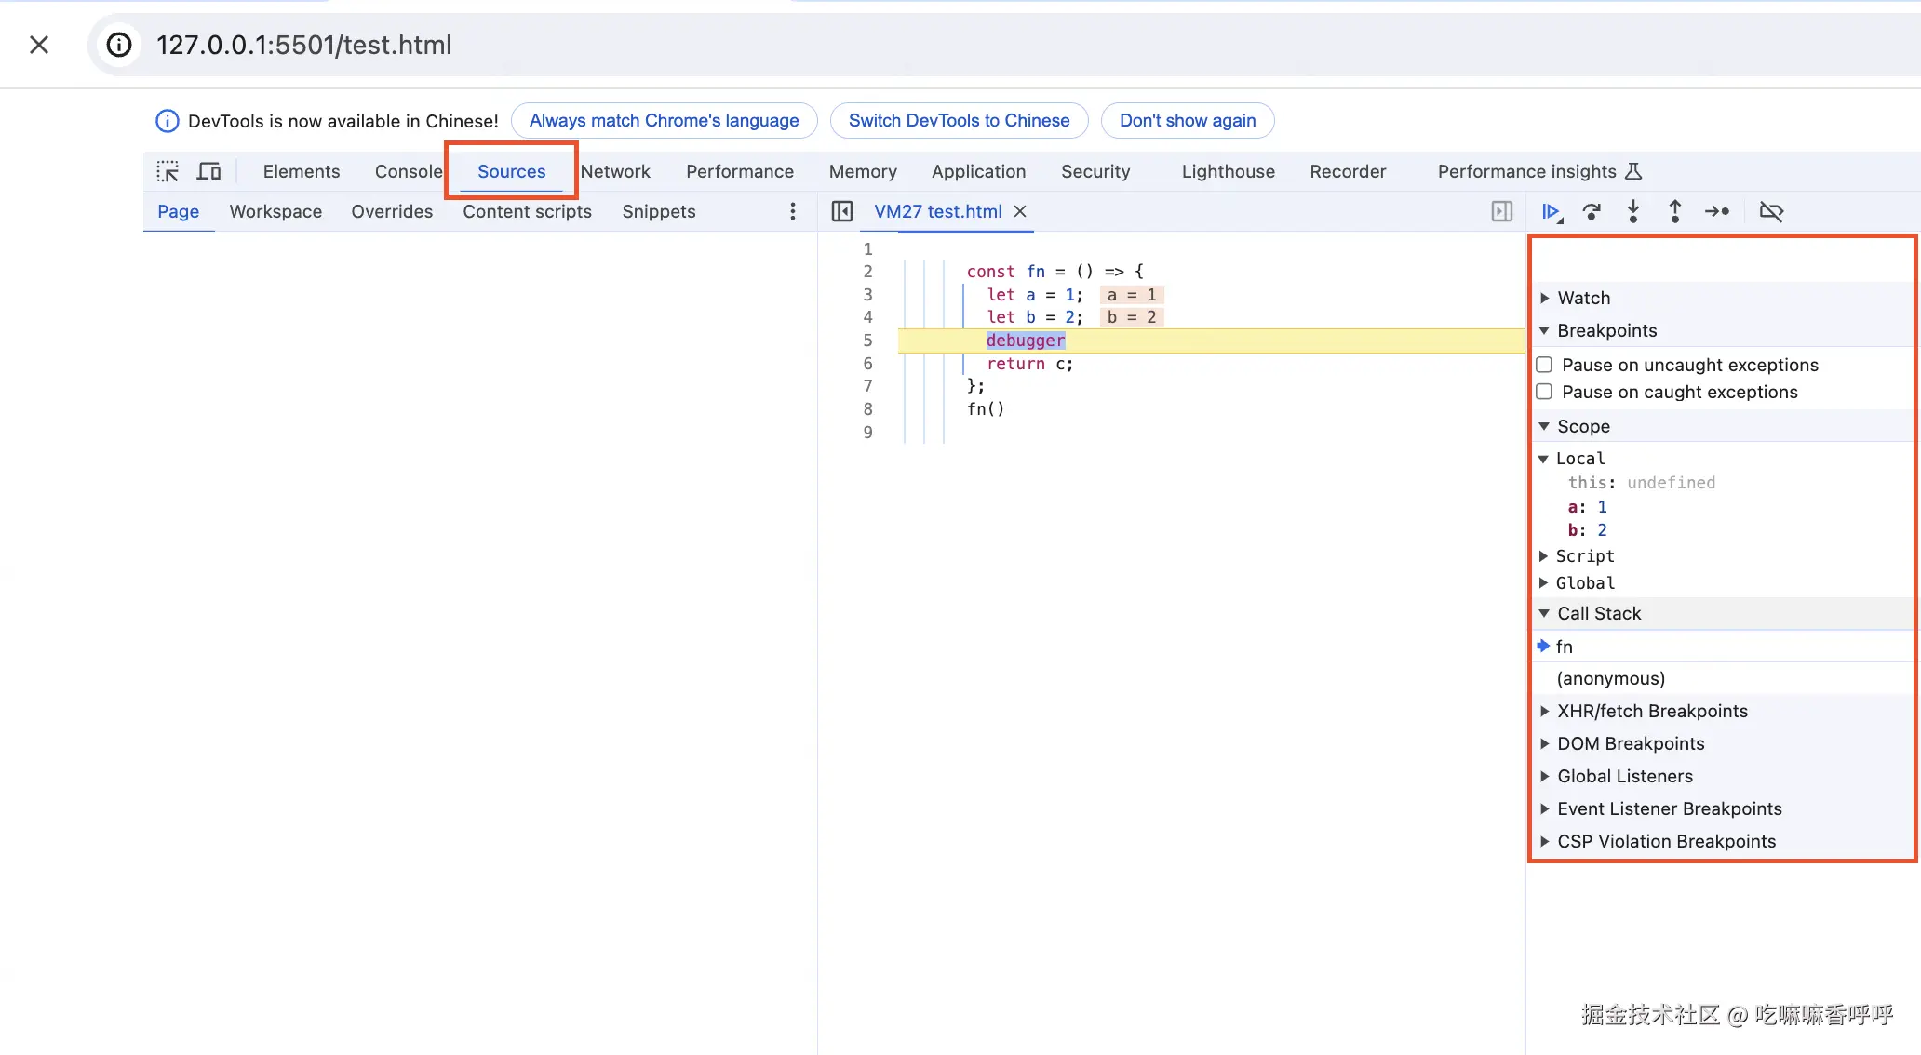Open the Snippets tab
This screenshot has height=1055, width=1921.
659,212
